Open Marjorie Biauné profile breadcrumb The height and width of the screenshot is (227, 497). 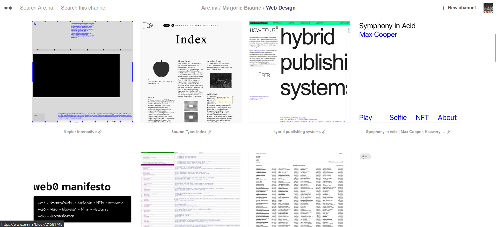[x=242, y=8]
